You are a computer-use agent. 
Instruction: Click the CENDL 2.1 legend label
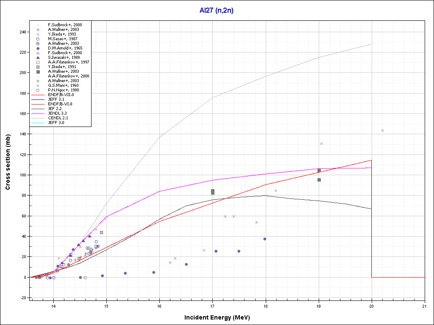(x=58, y=118)
